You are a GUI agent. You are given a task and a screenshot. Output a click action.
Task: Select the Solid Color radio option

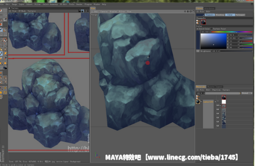point(197,29)
